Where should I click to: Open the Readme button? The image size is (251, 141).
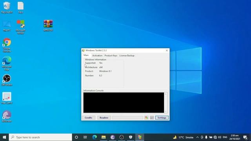pyautogui.click(x=104, y=117)
